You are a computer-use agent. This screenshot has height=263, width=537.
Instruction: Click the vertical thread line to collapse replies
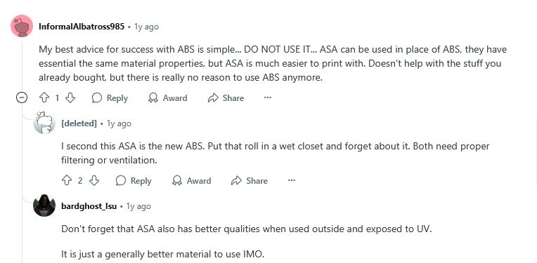pos(22,181)
